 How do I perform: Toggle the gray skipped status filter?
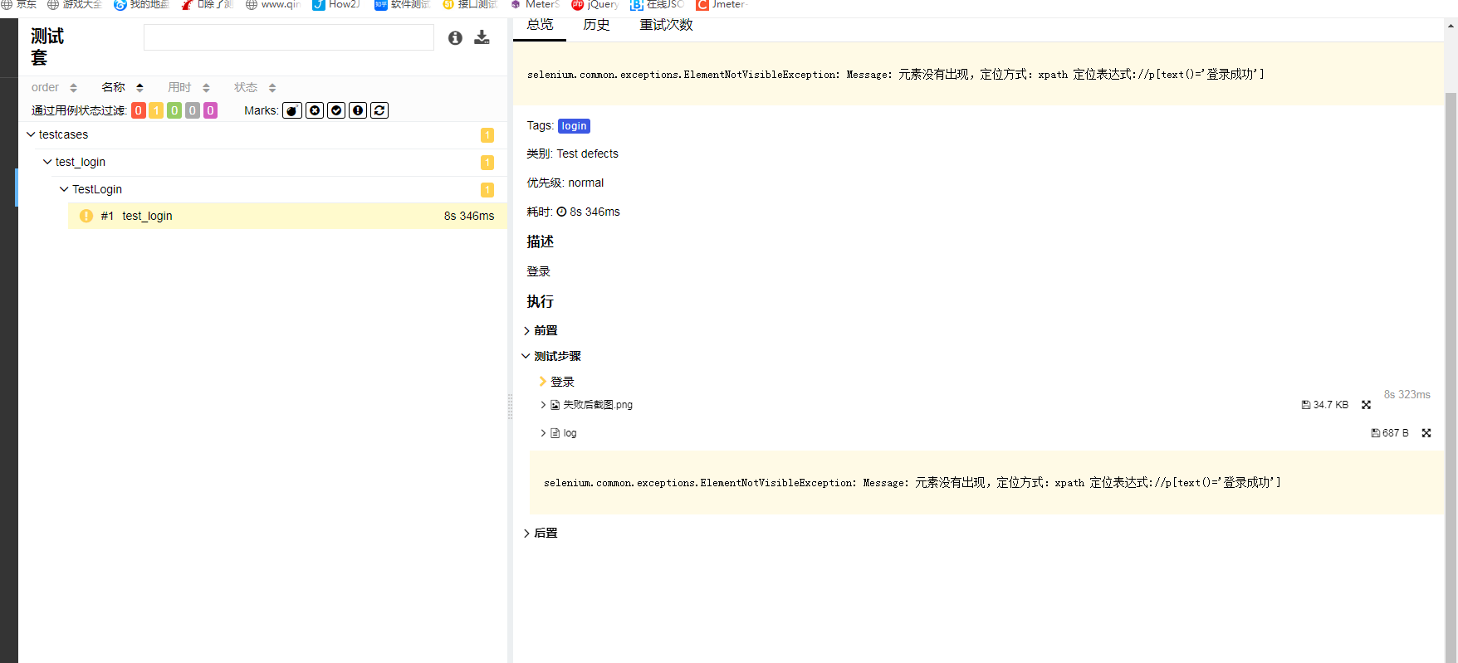pos(193,110)
